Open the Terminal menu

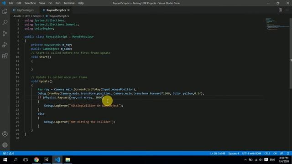69,3
